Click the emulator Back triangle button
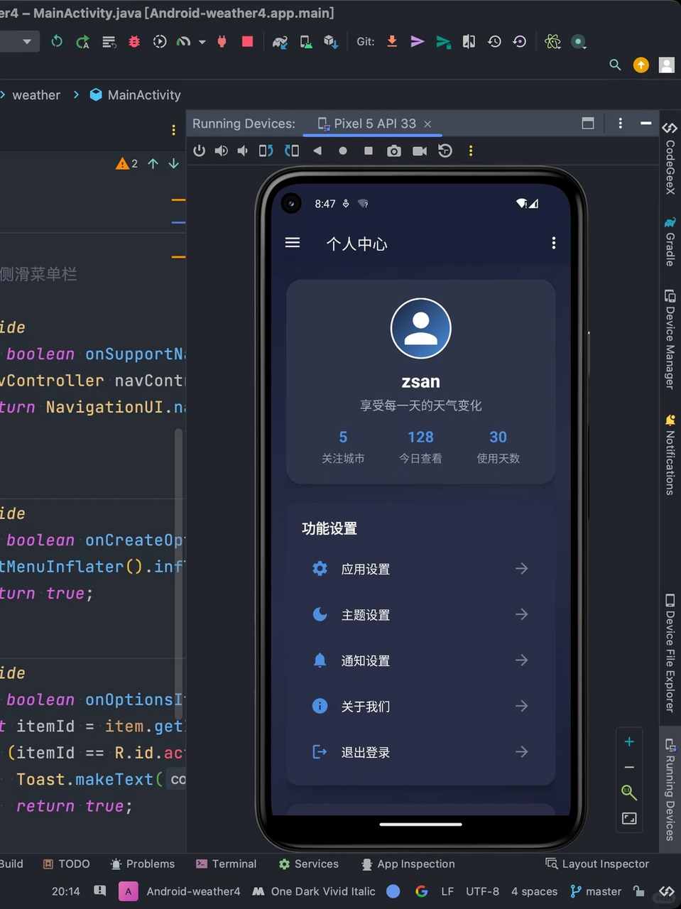 coord(317,151)
